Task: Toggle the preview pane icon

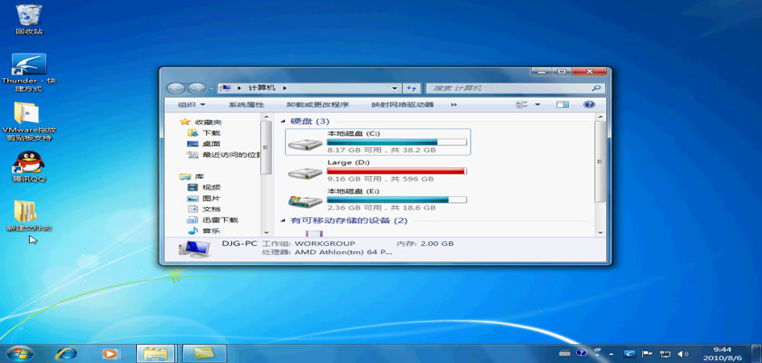Action: click(x=562, y=104)
